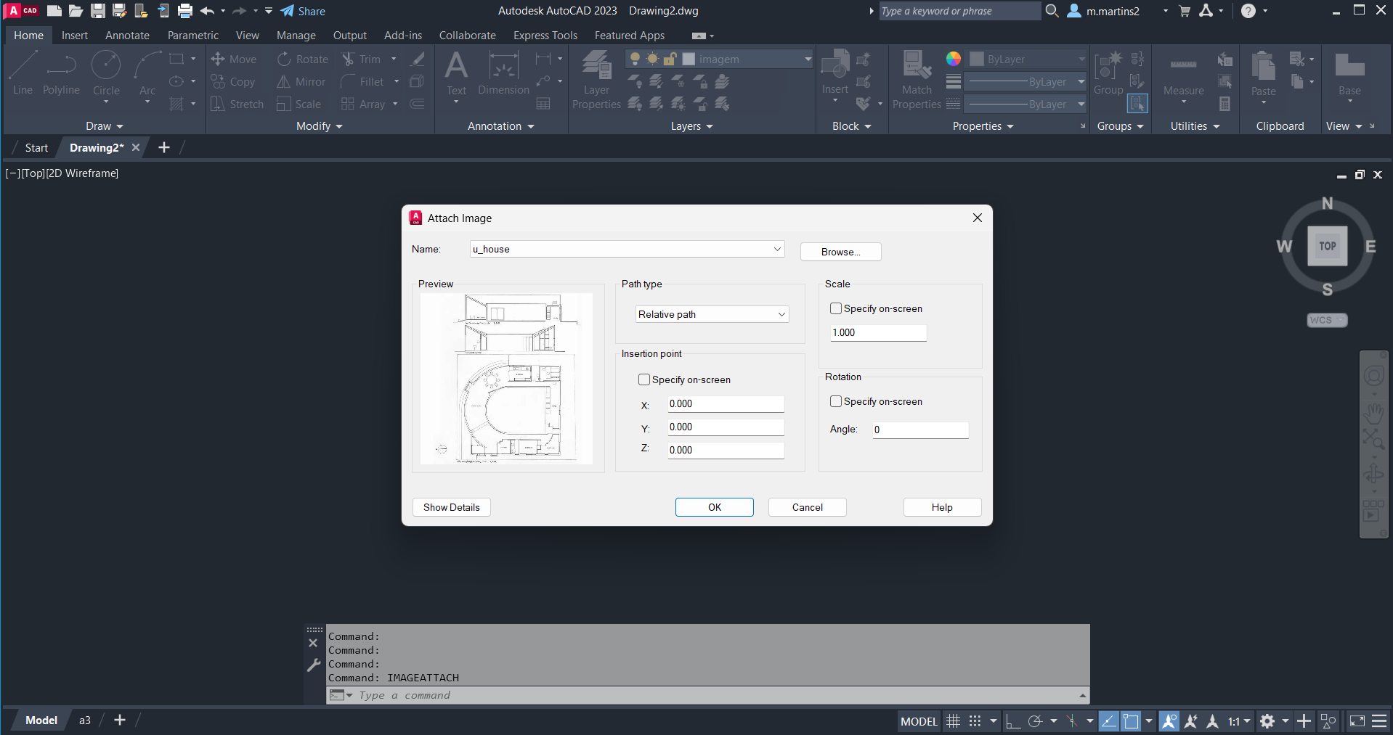Click the customization wrench icon in command line
Viewport: 1393px width, 735px height.
(314, 665)
